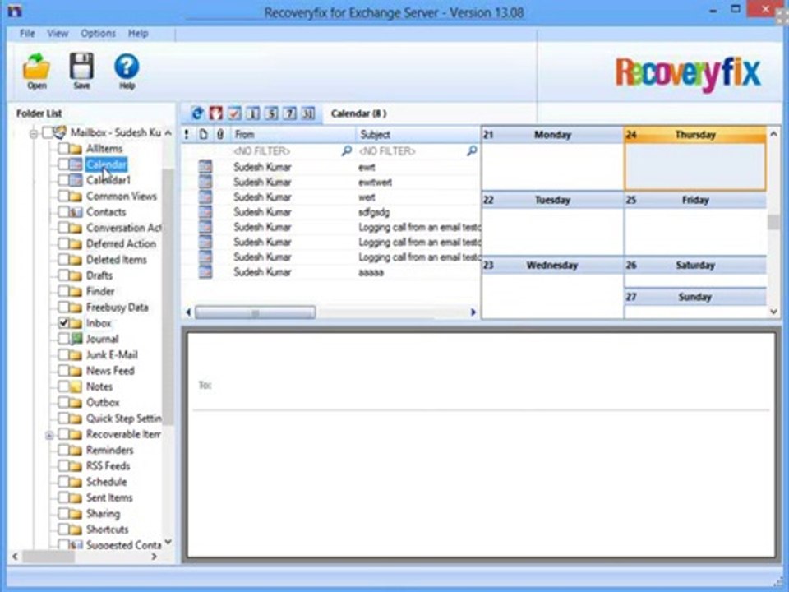Click message list scroll right arrow
The height and width of the screenshot is (592, 789).
tap(473, 312)
